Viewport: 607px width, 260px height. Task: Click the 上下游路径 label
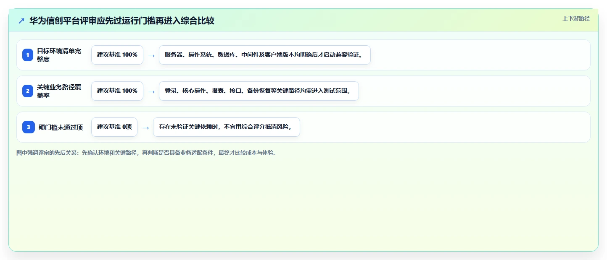[576, 18]
